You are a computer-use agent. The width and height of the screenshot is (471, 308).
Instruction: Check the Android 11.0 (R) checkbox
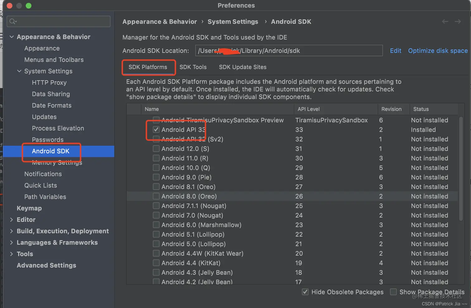(156, 158)
